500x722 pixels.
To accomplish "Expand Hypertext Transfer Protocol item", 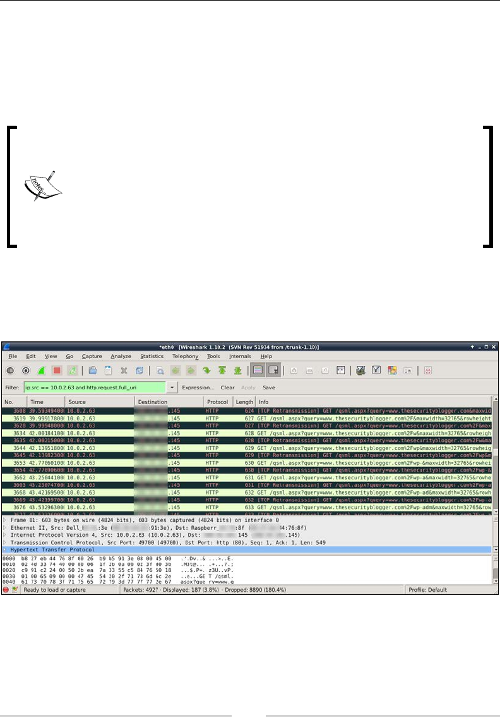I will (x=4, y=549).
